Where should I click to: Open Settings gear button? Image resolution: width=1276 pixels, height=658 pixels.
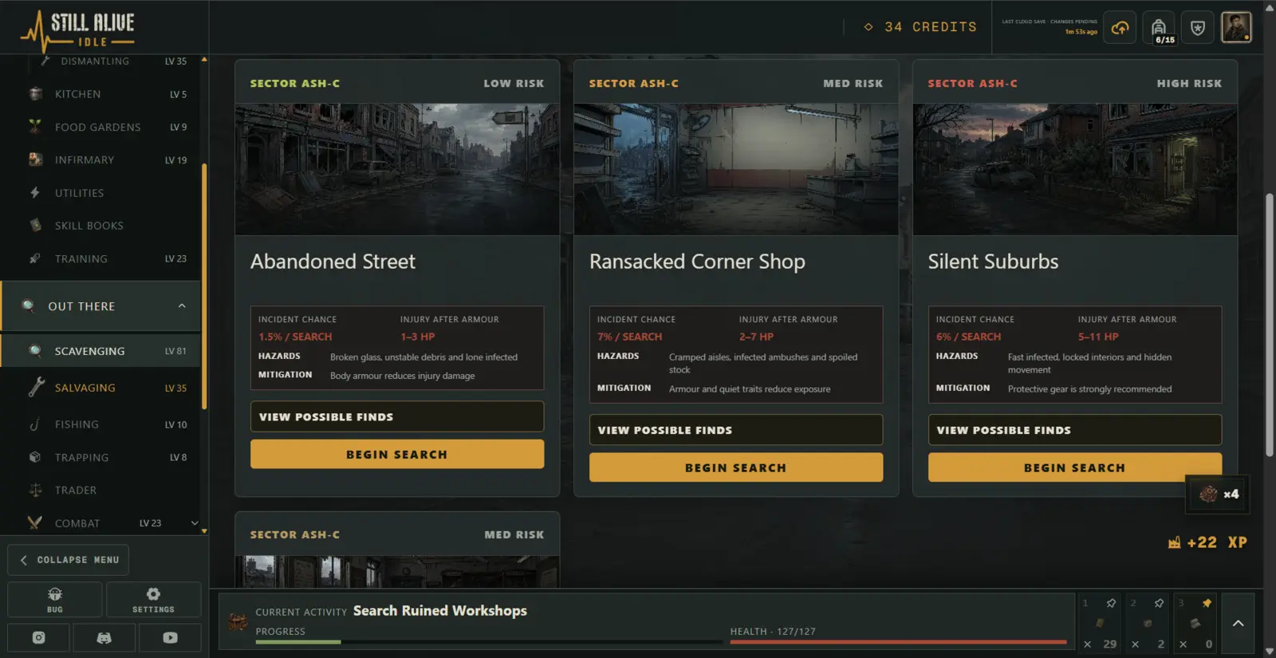(x=153, y=599)
